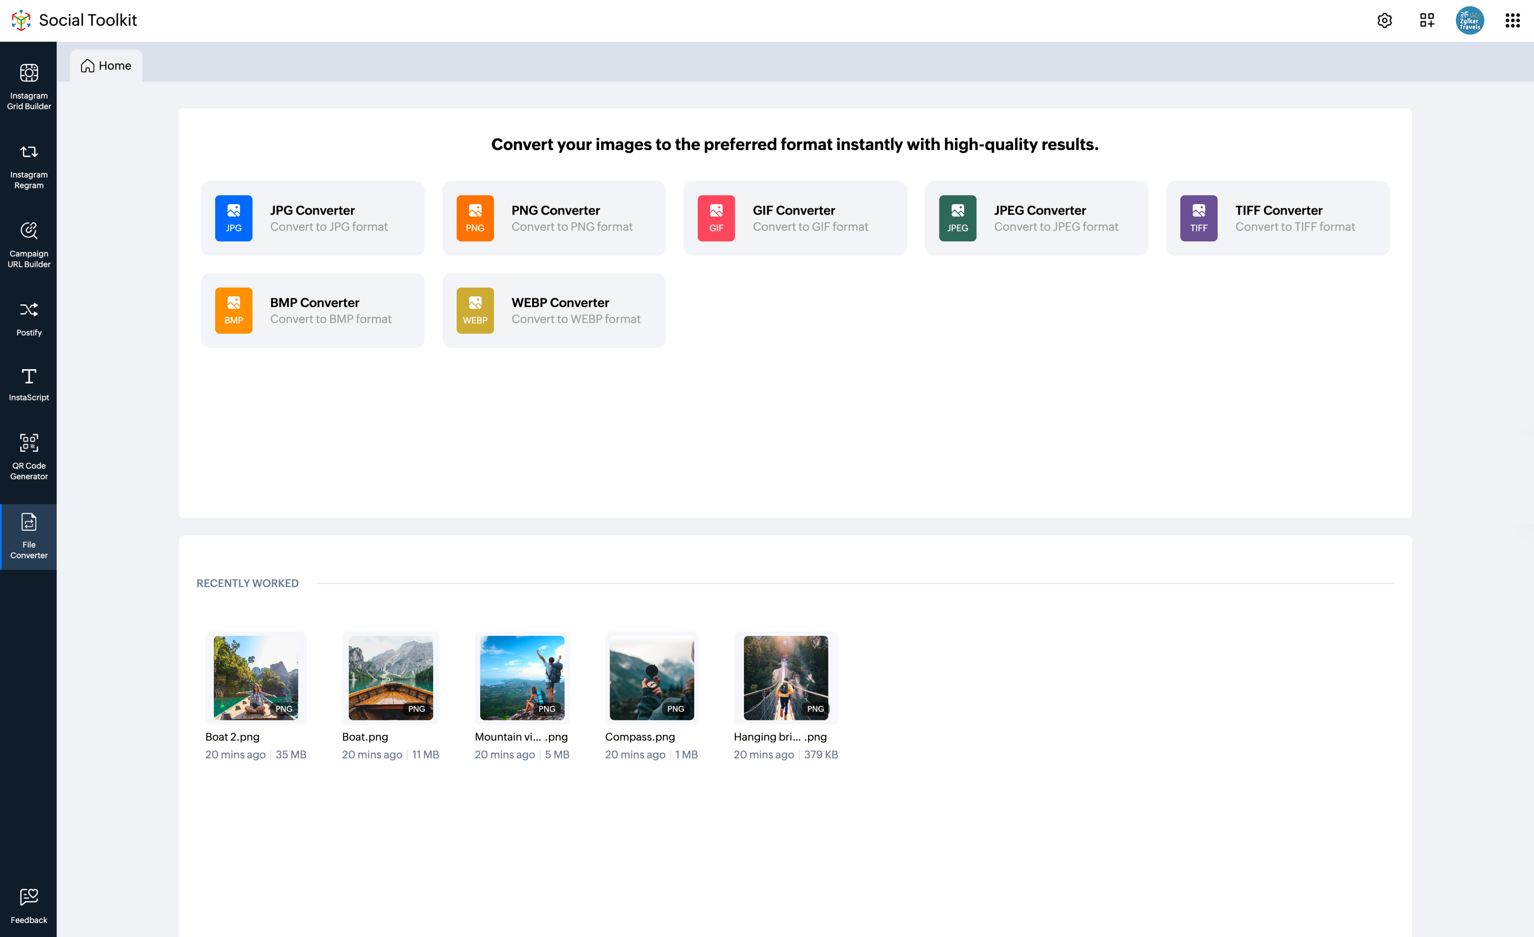The width and height of the screenshot is (1534, 937).
Task: Open the Postify tool
Action: pyautogui.click(x=29, y=318)
